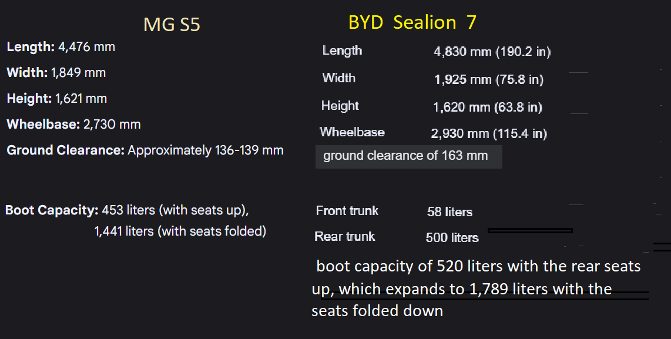The width and height of the screenshot is (671, 339).
Task: Click the MG S5 Boot Capacity label
Action: click(52, 210)
